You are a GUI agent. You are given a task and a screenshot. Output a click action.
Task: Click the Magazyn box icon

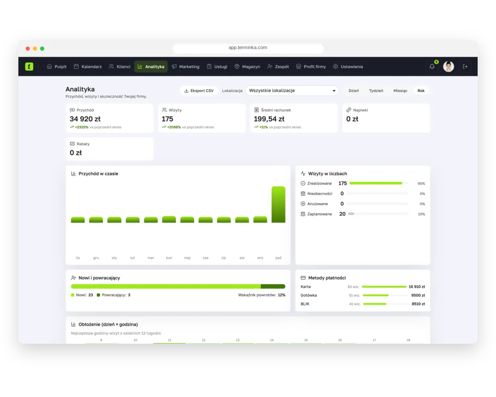[237, 67]
